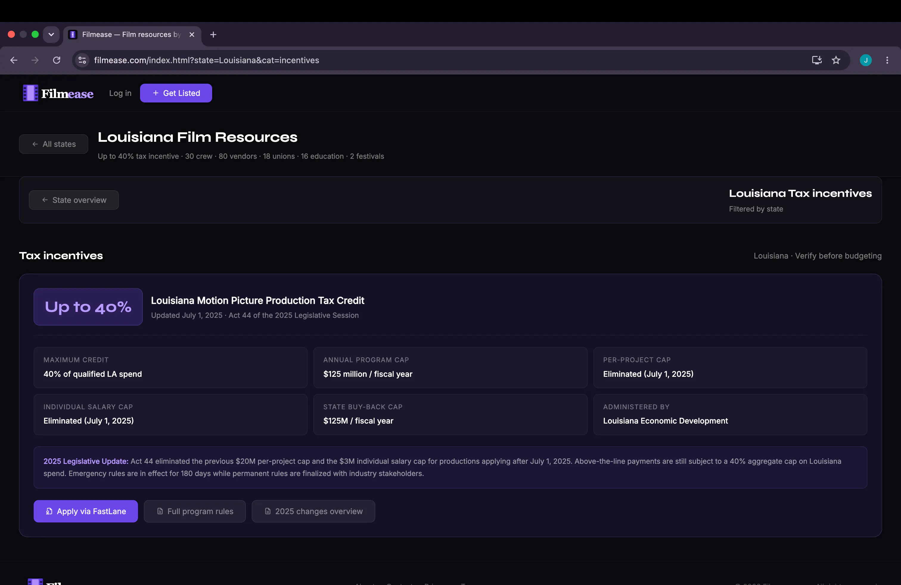This screenshot has height=585, width=901.
Task: Click the 'INDIVIDUAL SALARY CAP' label
Action: [88, 407]
